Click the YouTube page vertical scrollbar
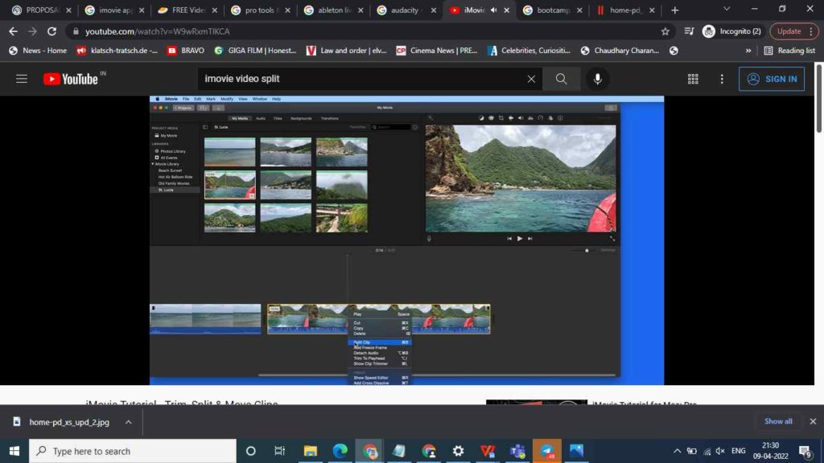This screenshot has height=463, width=824. click(818, 97)
